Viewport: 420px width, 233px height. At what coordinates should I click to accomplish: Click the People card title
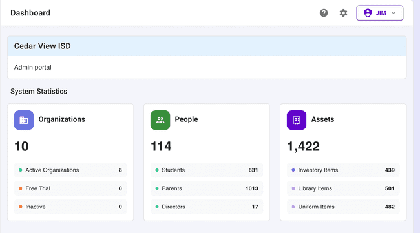coord(187,119)
